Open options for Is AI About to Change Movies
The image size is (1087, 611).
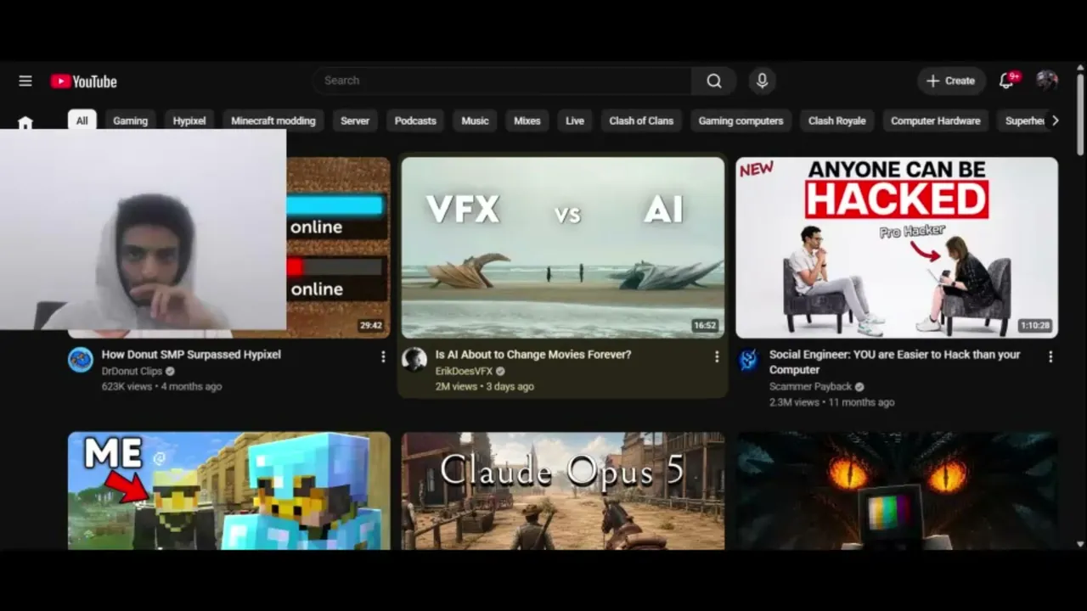coord(717,357)
